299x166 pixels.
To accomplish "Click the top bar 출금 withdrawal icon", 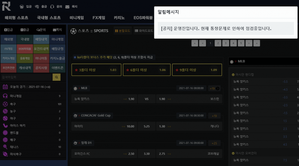I will point(37,7).
